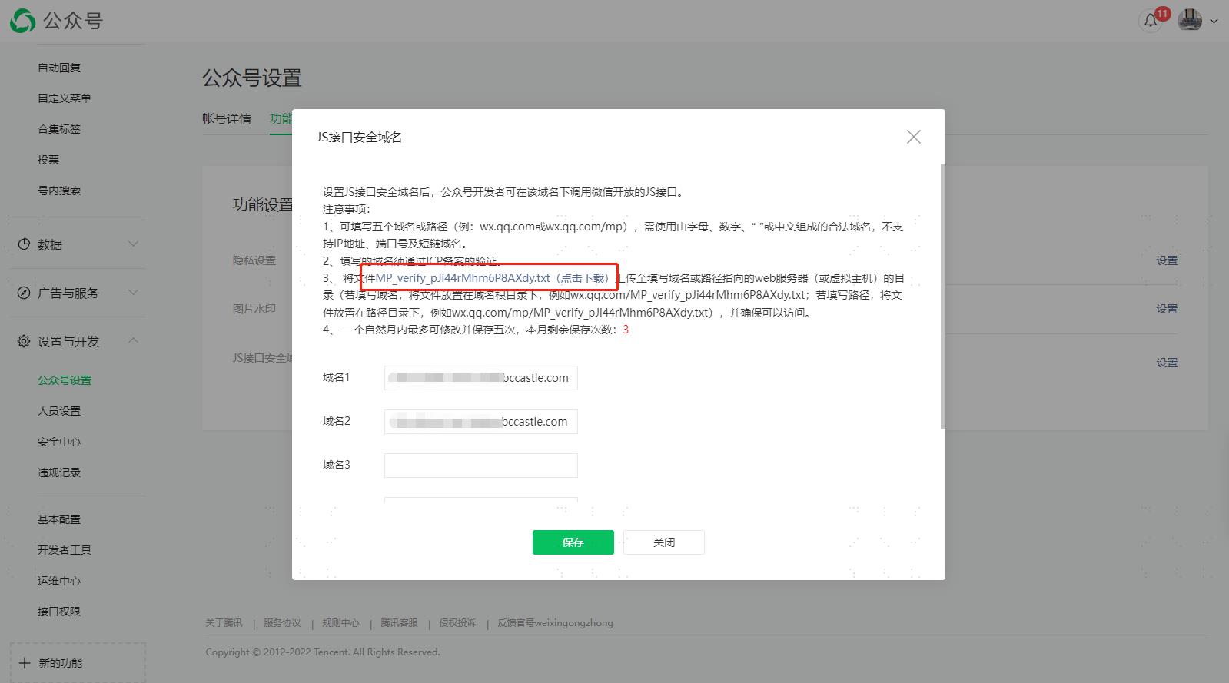Viewport: 1229px width, 683px height.
Task: Click the 广告与服务 compass icon
Action: 24,293
